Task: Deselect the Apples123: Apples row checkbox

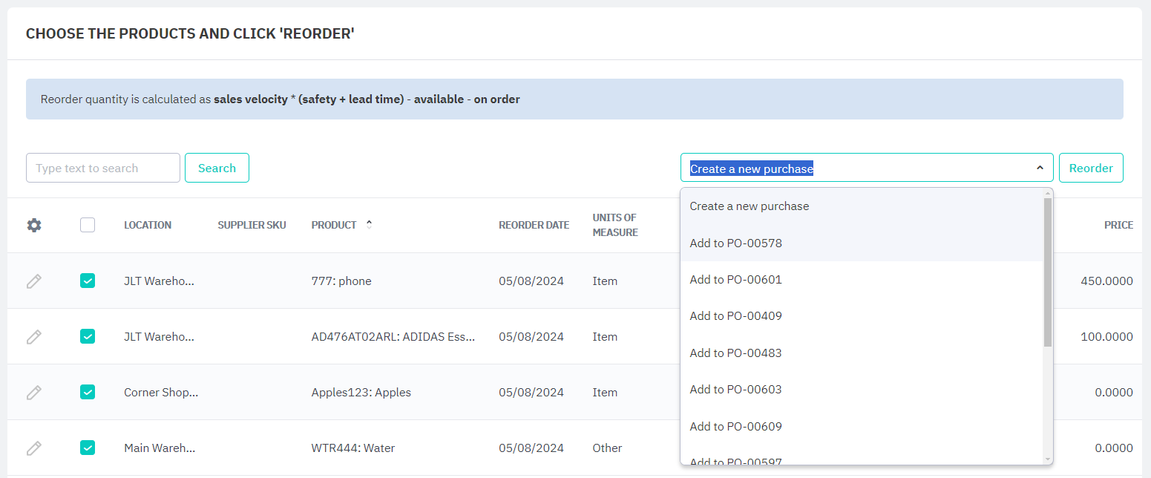Action: [88, 392]
